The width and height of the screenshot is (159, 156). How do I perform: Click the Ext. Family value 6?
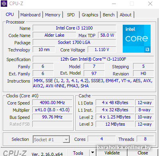coord(43,73)
